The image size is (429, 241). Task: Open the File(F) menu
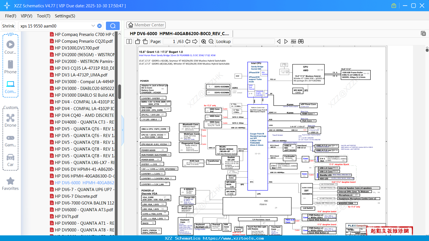11,16
